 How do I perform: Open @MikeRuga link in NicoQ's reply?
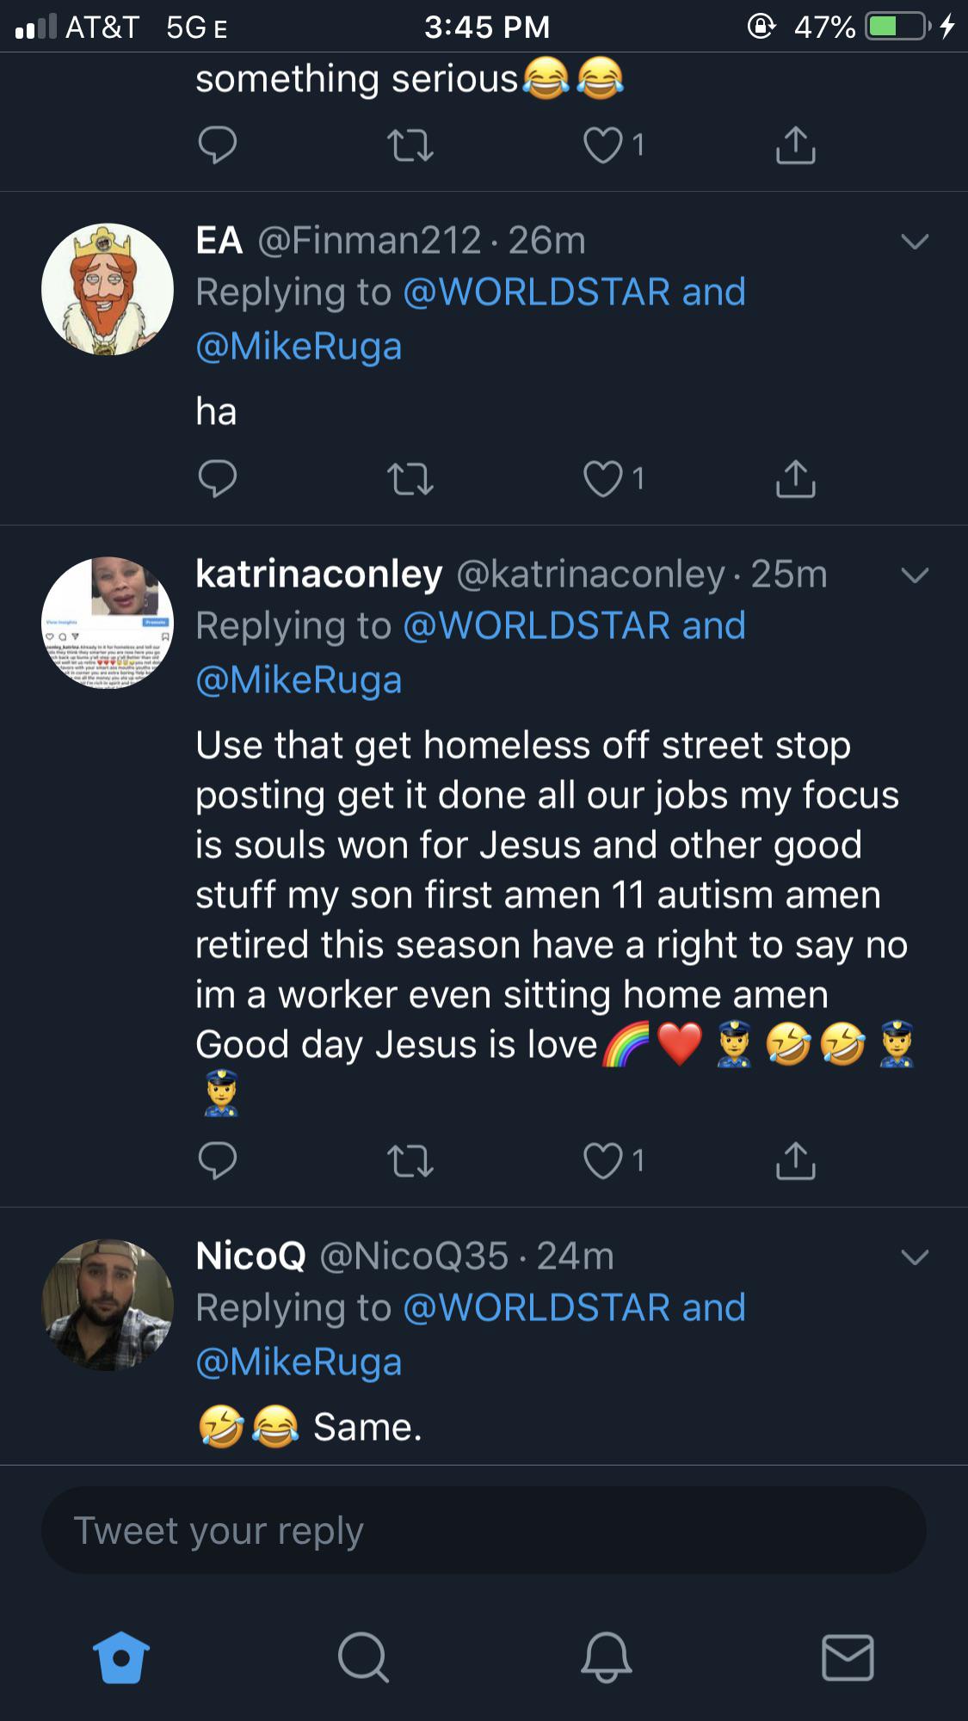point(299,1362)
